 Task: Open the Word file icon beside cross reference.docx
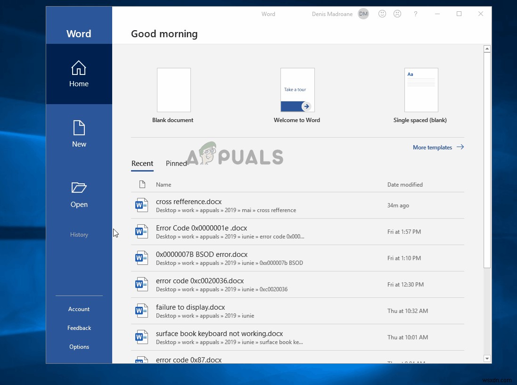[141, 205]
